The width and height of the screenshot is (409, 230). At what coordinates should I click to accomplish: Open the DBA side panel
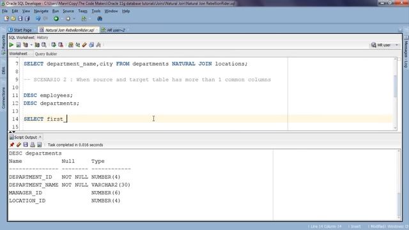coord(3,70)
